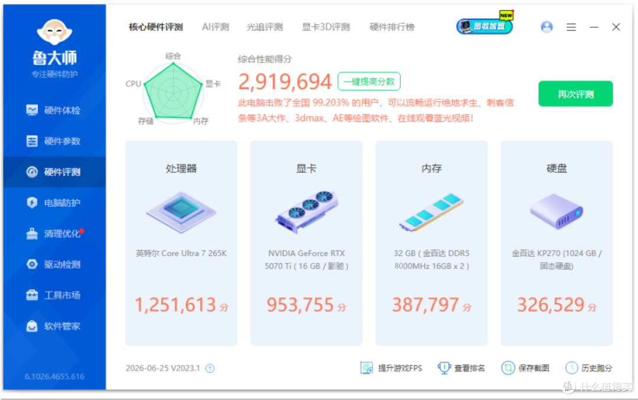Switch to the 显卡3D评测 tab
The width and height of the screenshot is (638, 400).
325,27
